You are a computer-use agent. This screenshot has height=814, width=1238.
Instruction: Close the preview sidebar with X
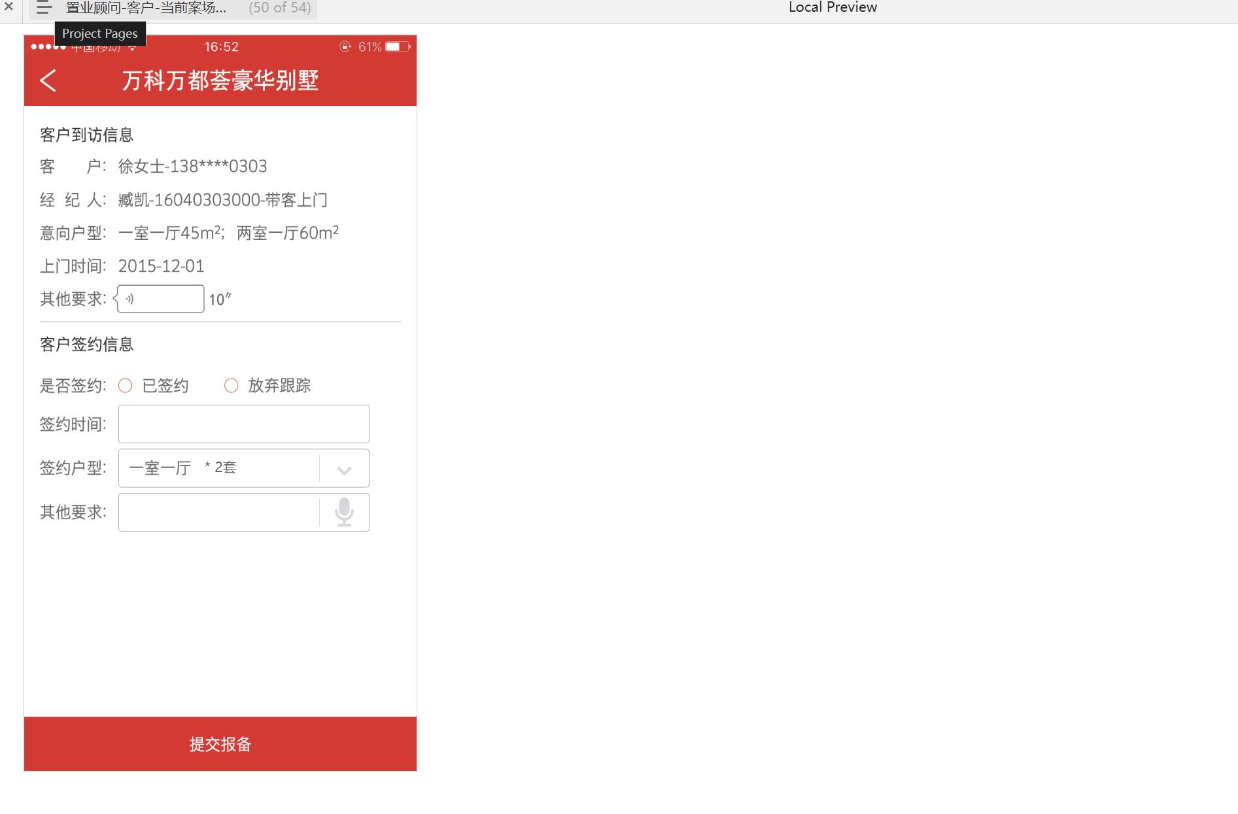[x=9, y=7]
